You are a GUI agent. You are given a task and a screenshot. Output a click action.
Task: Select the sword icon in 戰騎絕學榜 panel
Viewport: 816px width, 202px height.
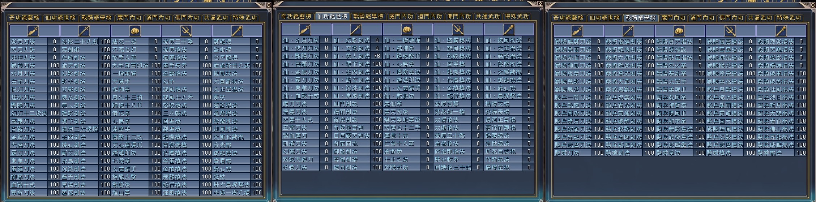click(x=629, y=31)
